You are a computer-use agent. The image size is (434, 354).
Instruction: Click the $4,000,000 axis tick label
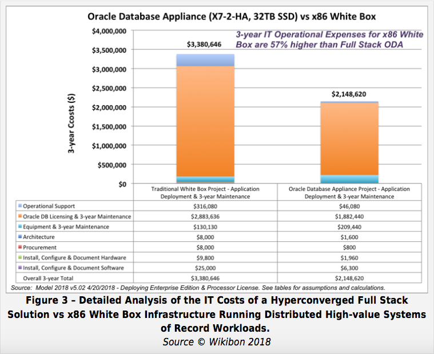click(109, 31)
